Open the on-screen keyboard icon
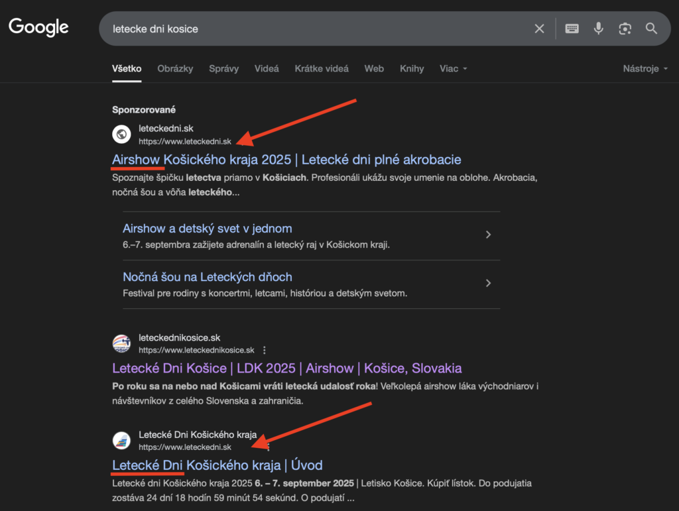This screenshot has width=679, height=511. pyautogui.click(x=572, y=28)
